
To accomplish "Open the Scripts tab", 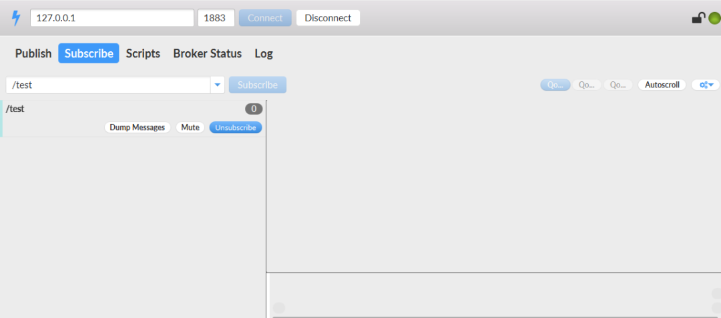I will tap(143, 53).
